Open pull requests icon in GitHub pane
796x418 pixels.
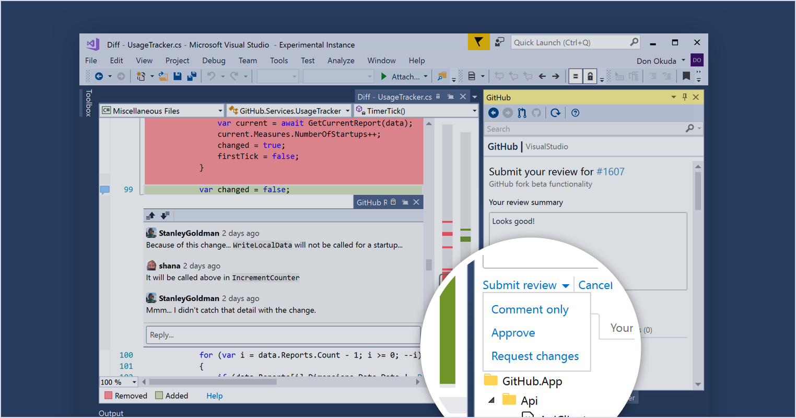tap(522, 113)
